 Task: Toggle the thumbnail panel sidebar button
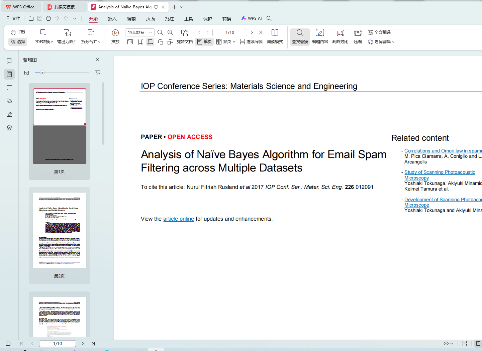point(9,74)
